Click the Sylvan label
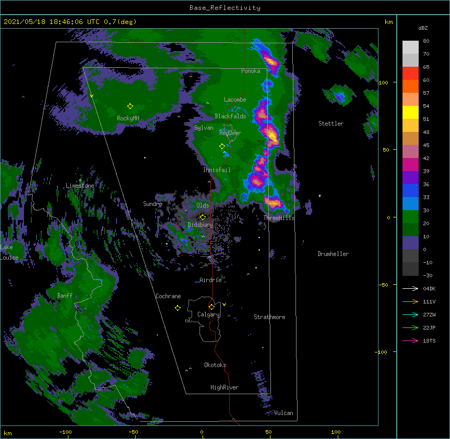Viewport: 450px width, 439px height. [204, 128]
